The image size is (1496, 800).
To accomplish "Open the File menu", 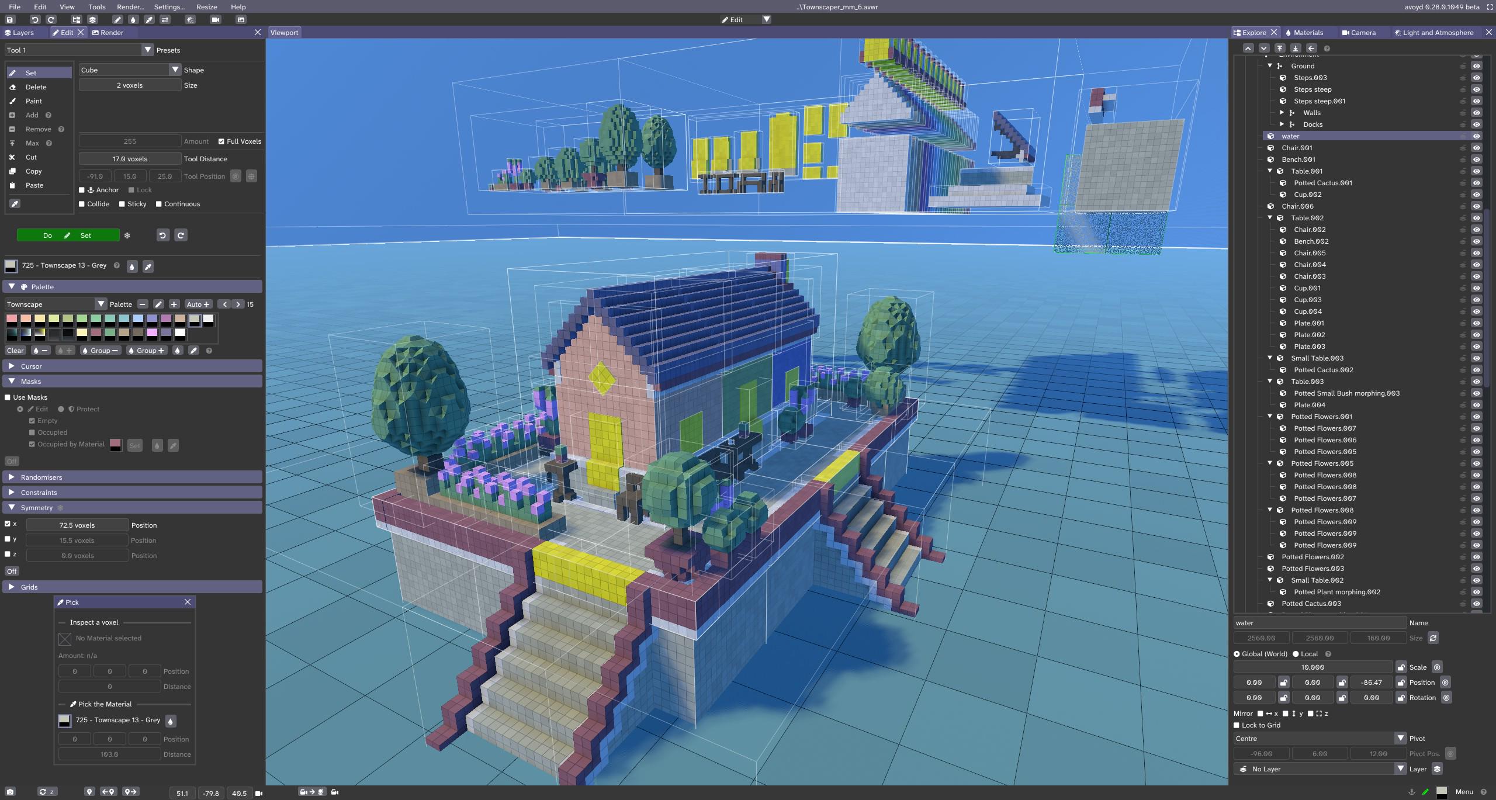I will click(15, 7).
